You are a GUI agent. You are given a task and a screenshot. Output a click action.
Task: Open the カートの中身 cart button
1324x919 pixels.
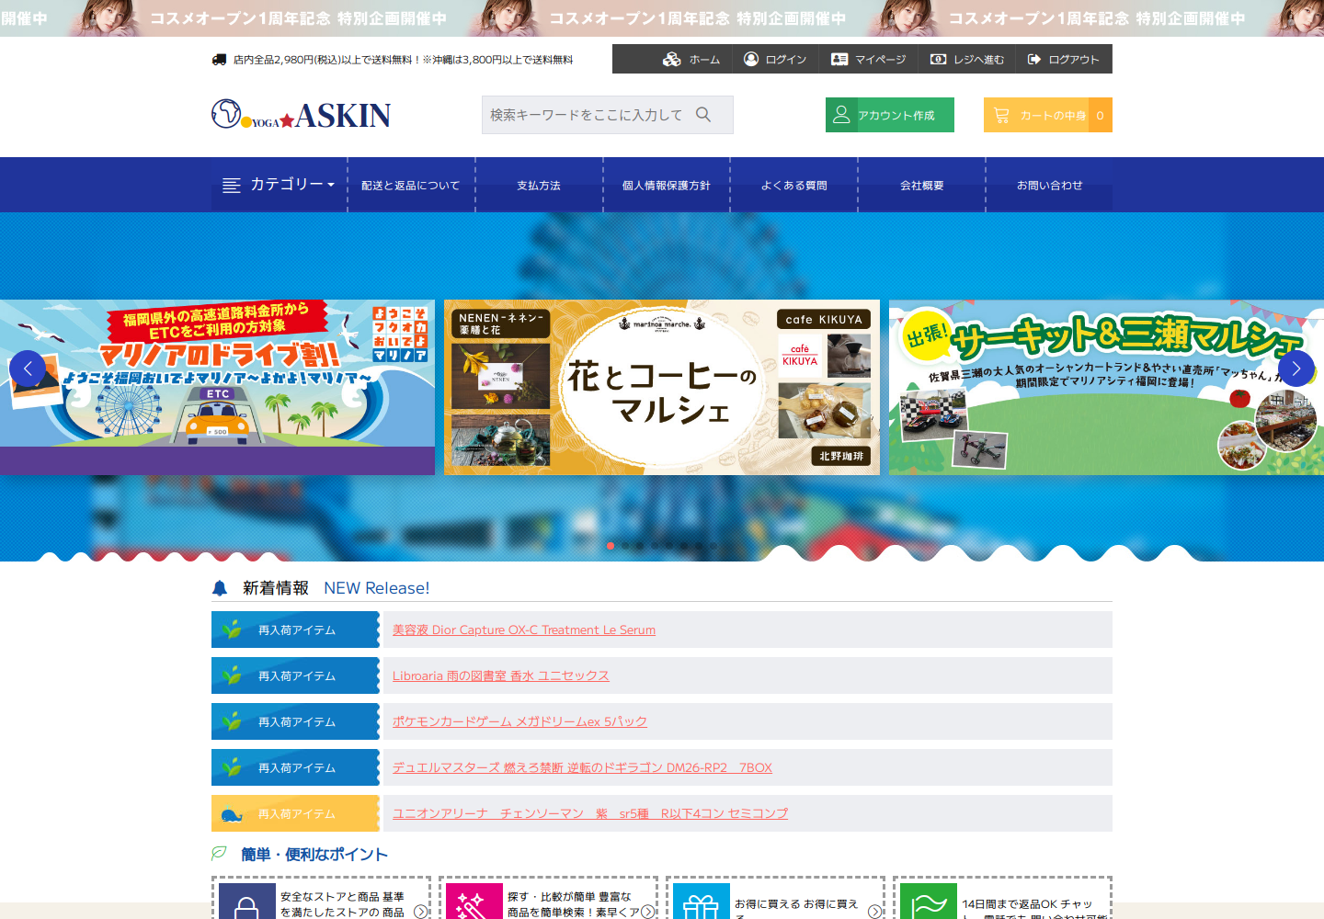click(x=1048, y=115)
